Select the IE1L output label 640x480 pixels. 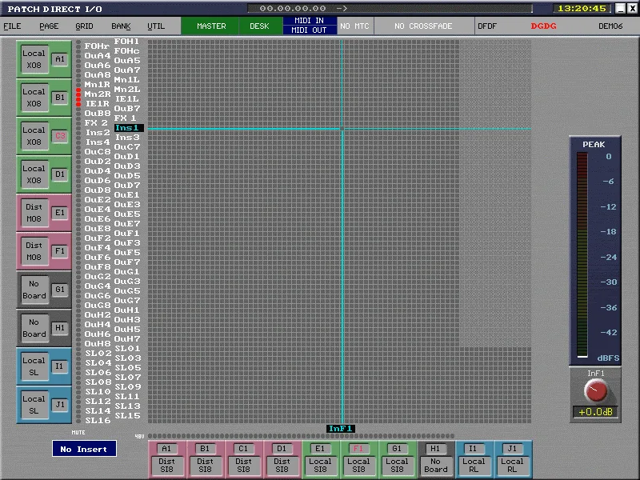point(127,98)
